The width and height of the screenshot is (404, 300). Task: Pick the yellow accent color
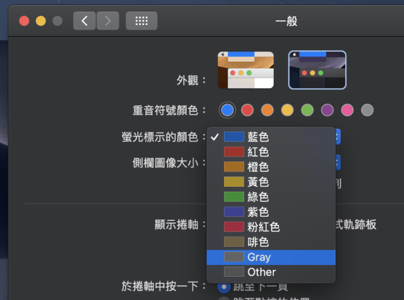287,110
